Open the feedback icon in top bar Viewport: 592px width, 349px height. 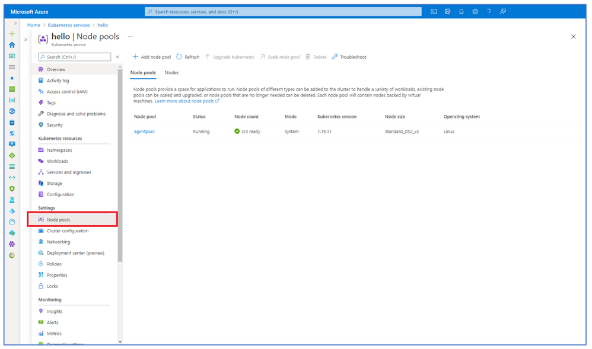(x=503, y=12)
